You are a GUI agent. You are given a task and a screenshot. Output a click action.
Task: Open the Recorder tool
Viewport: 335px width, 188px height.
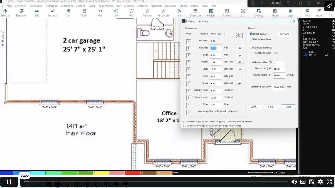21,13
